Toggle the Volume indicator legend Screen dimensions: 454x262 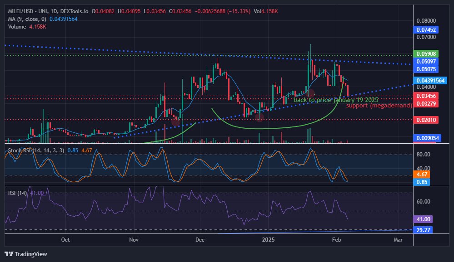(x=17, y=26)
